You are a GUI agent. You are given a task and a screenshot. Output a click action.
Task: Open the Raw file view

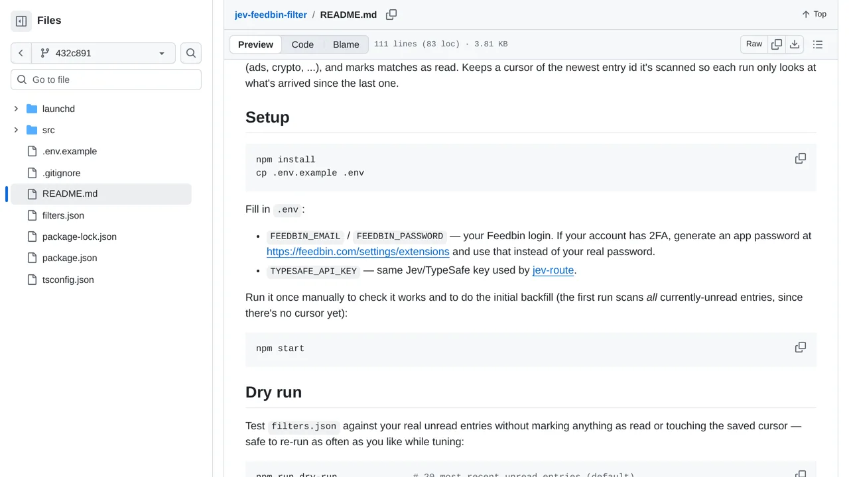click(754, 44)
